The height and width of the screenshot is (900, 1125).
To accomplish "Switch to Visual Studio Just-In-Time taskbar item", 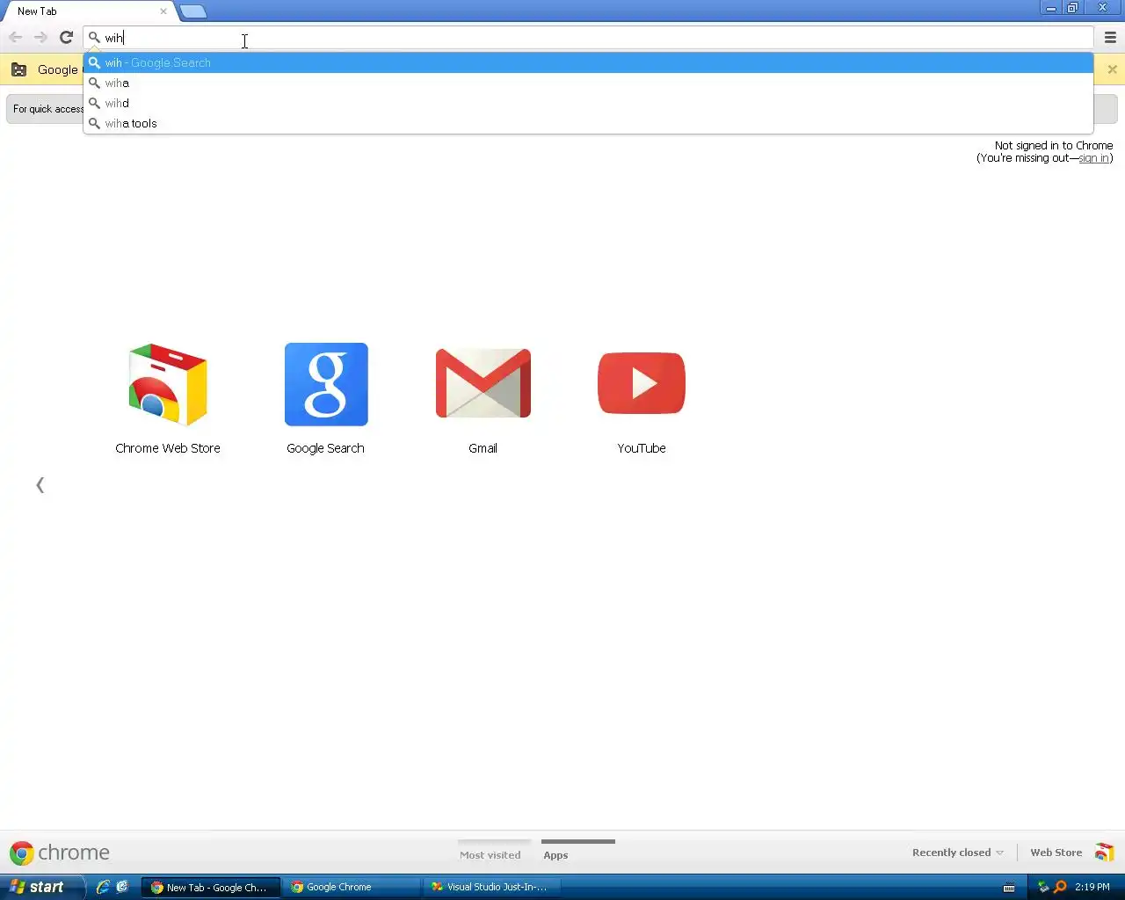I will point(492,887).
